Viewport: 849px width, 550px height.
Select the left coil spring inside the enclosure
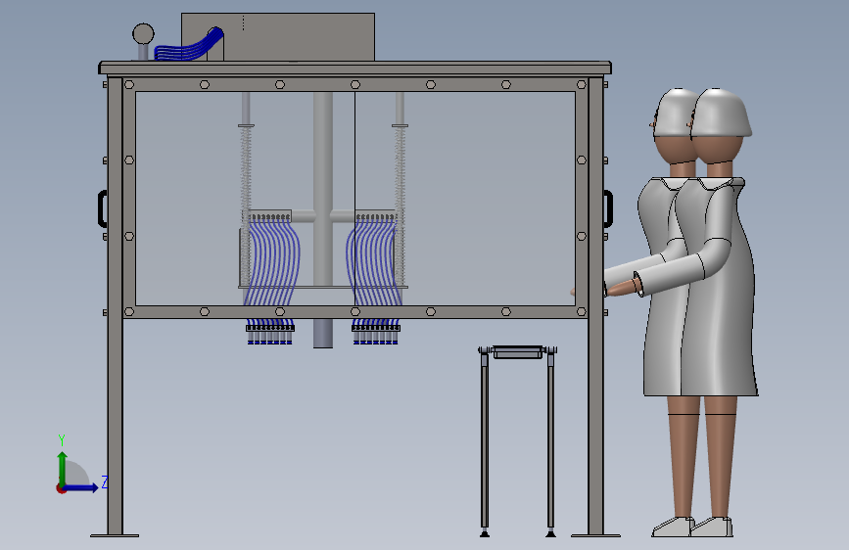246,206
